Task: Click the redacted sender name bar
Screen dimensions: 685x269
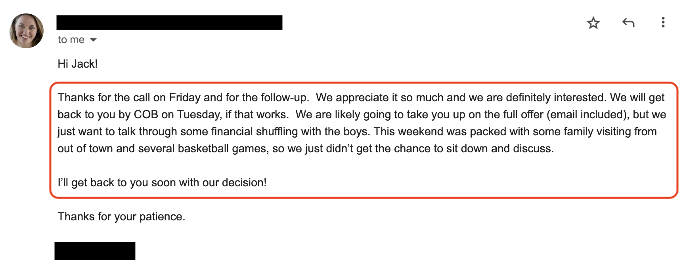Action: 169,23
